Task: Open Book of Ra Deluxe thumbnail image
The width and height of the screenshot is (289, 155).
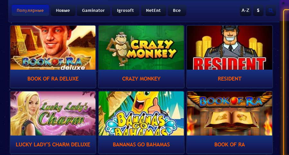Action: pos(53,48)
